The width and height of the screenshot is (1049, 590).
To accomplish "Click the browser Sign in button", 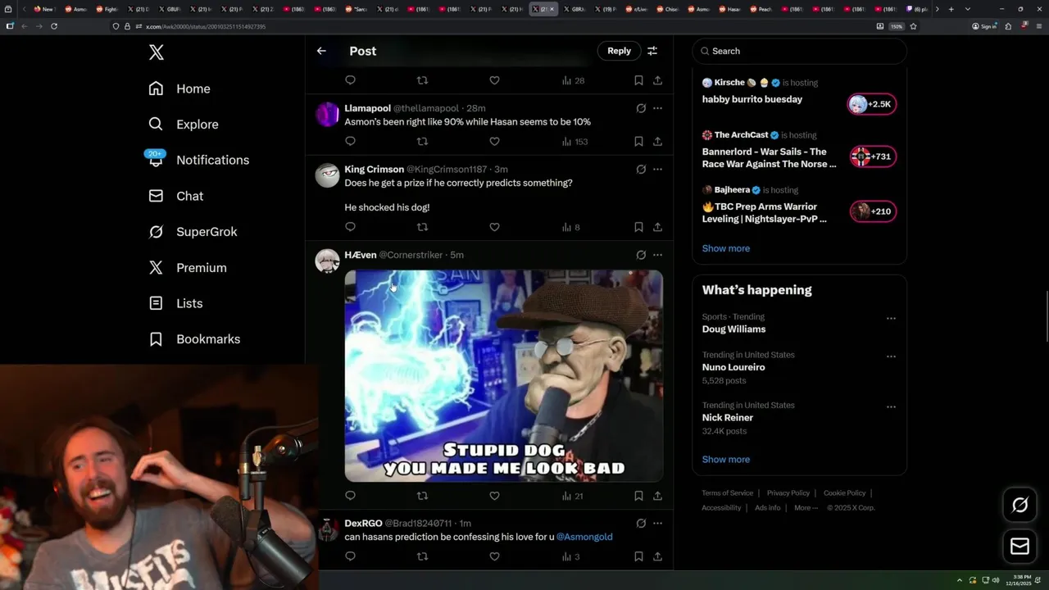I will pos(984,26).
